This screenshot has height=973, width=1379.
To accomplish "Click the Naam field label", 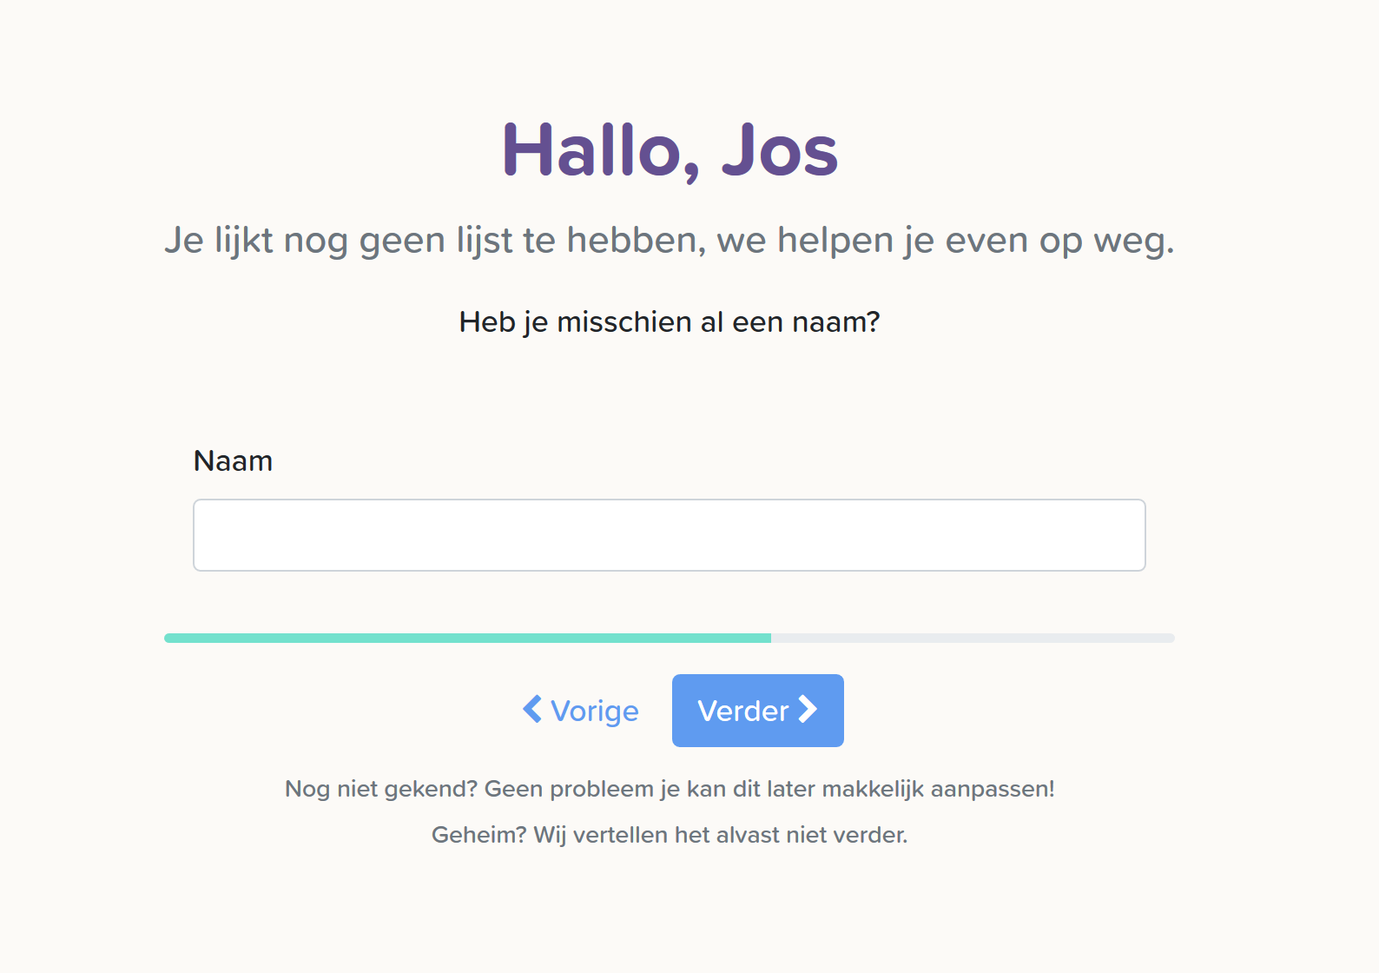I will click(x=233, y=460).
